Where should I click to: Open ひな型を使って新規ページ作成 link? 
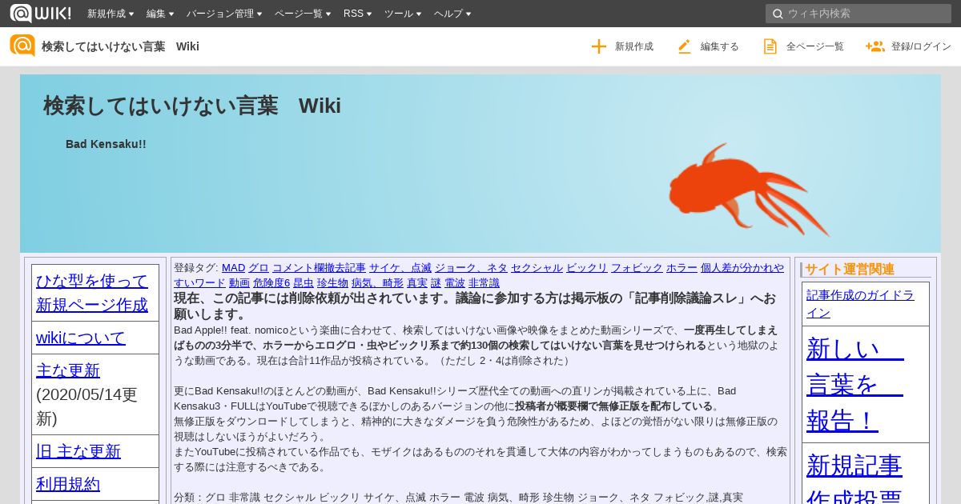[92, 293]
